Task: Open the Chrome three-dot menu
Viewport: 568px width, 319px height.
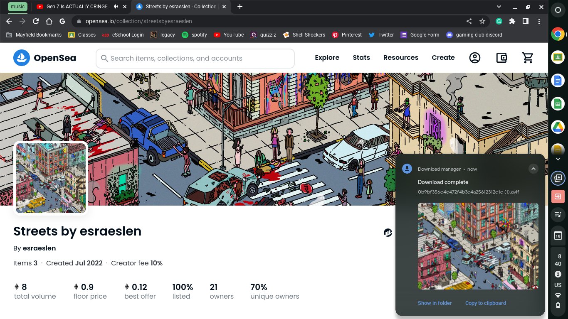Action: point(539,21)
